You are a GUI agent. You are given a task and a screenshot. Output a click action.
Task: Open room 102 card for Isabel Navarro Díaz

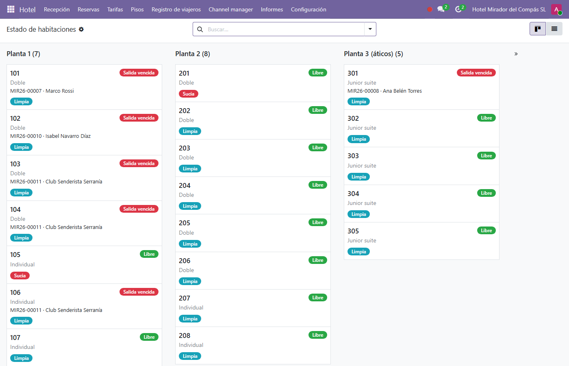point(84,133)
